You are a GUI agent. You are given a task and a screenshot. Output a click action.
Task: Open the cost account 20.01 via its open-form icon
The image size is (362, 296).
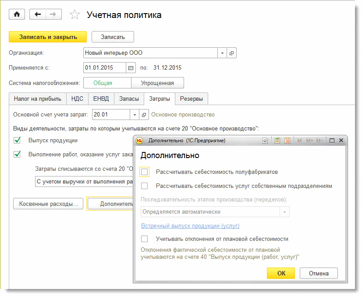144,115
